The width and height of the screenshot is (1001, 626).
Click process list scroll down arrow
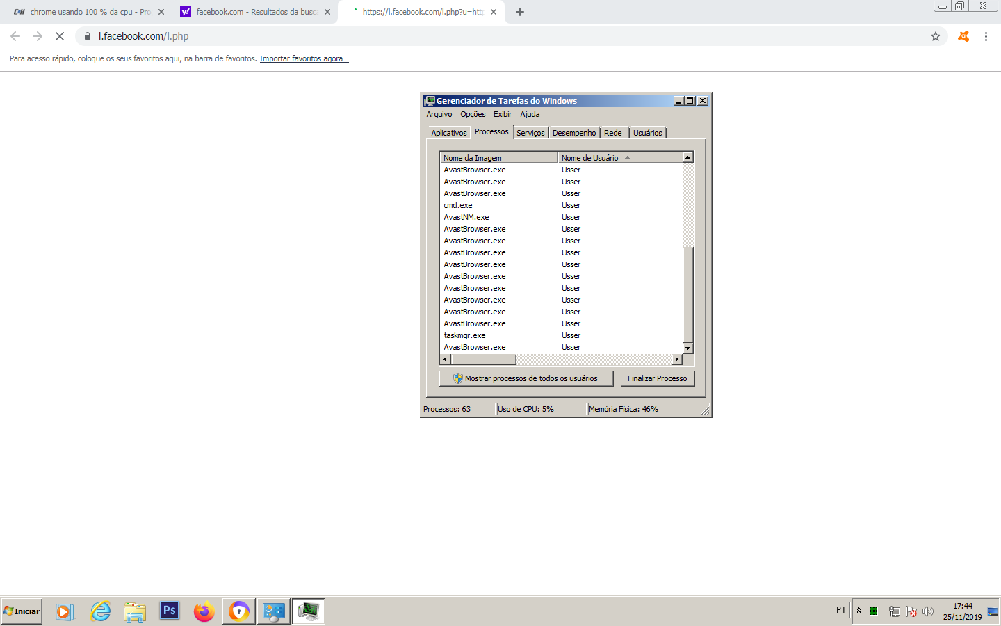(x=688, y=348)
